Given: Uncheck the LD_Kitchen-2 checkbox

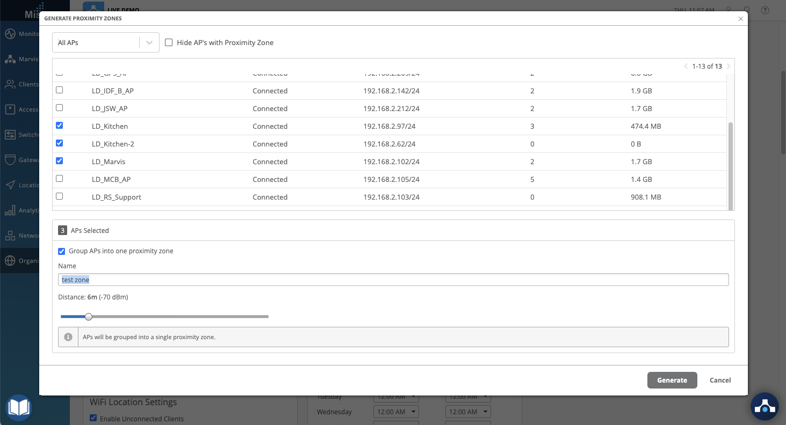Looking at the screenshot, I should (x=60, y=143).
